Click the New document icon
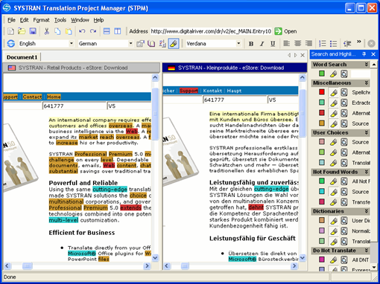Screen dimensions: 380x284 (x=10, y=31)
